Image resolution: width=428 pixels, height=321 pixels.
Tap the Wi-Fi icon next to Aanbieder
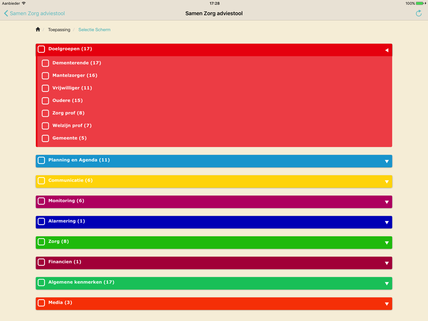(24, 3)
